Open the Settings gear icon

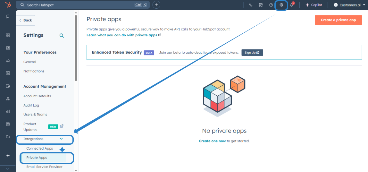pos(281,5)
